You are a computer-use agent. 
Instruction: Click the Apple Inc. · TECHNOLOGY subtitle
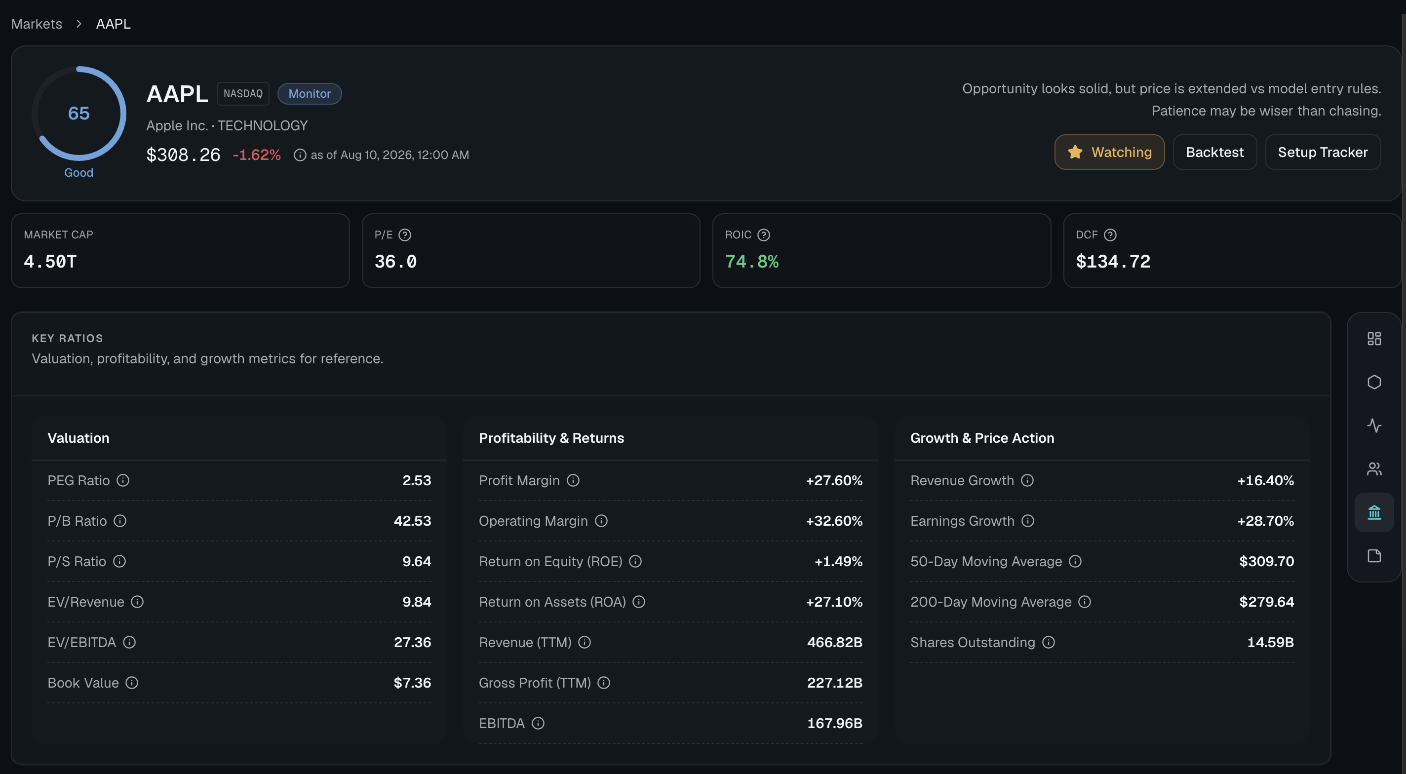click(227, 125)
